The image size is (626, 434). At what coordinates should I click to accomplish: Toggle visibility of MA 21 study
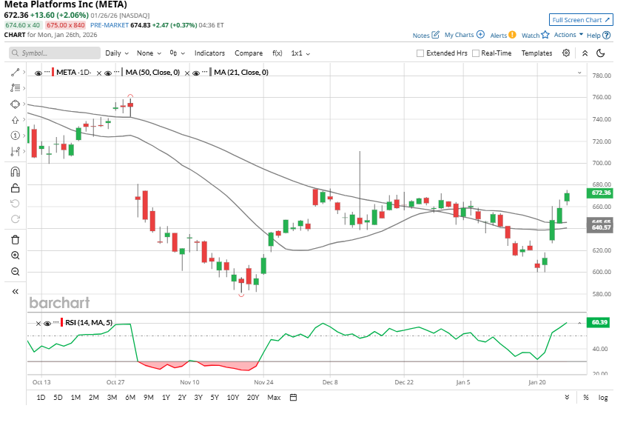click(x=196, y=73)
